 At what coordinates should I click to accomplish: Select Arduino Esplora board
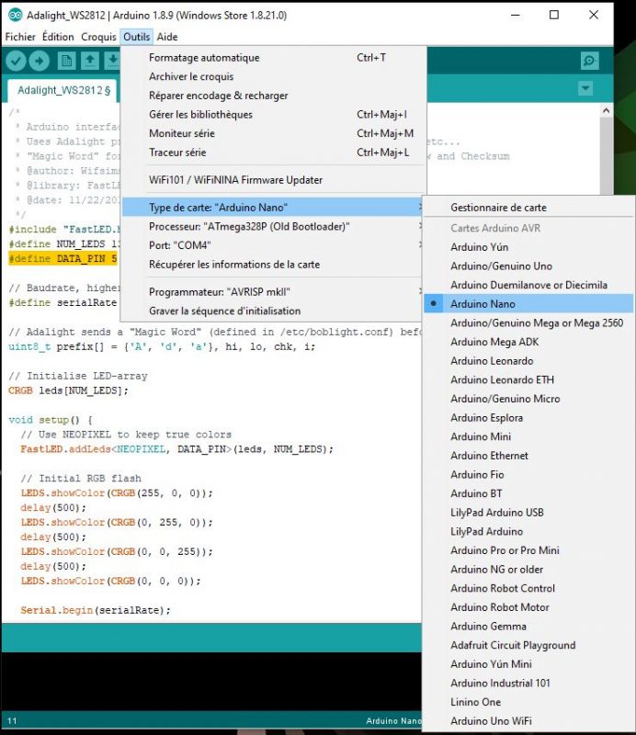click(528, 418)
